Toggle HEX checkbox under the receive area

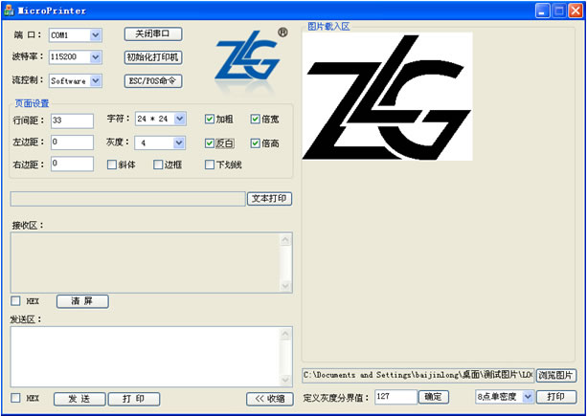15,301
